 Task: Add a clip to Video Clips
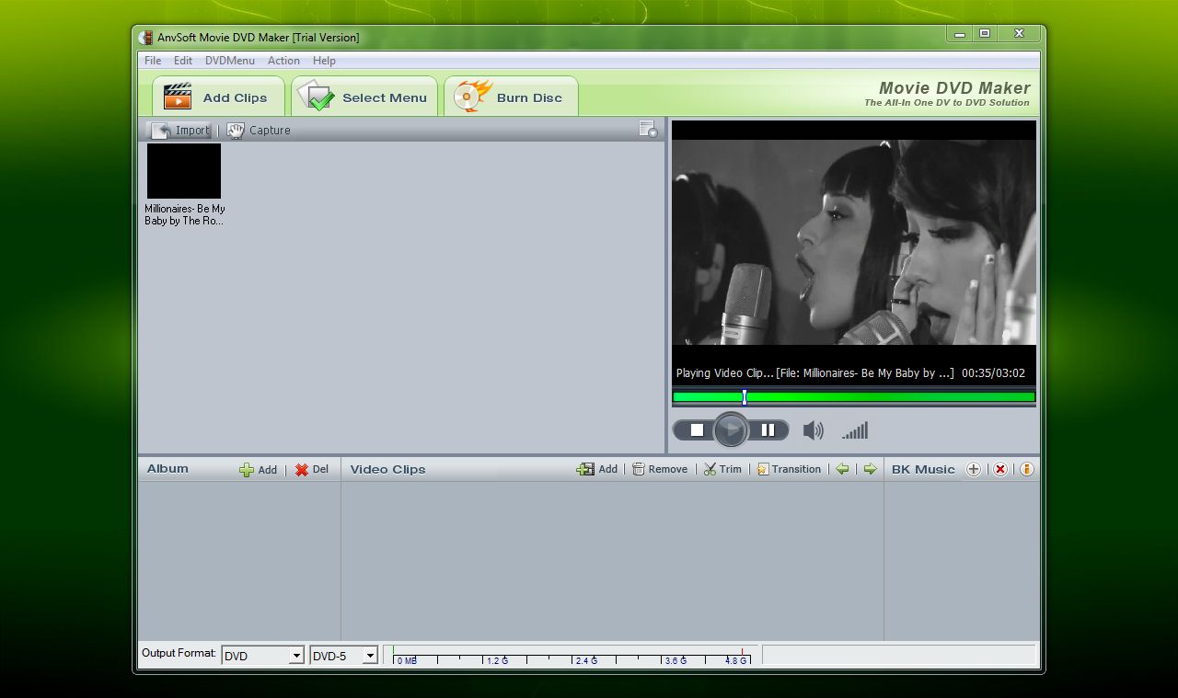[x=597, y=469]
